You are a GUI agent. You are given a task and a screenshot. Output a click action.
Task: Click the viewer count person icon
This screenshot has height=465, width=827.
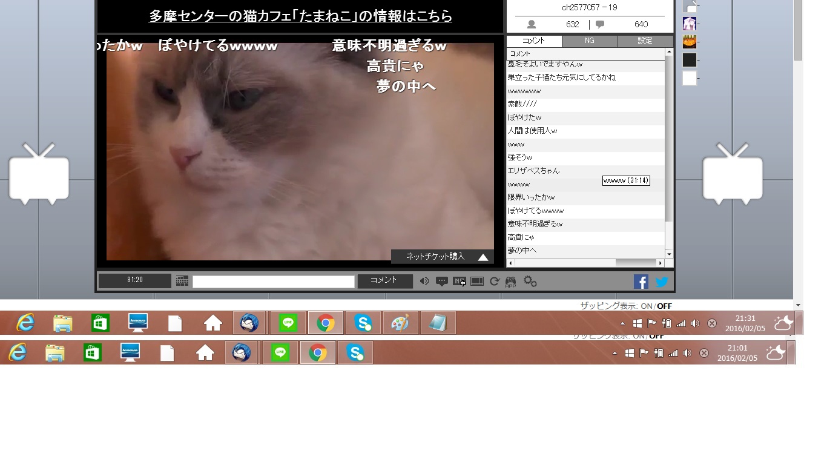point(532,24)
